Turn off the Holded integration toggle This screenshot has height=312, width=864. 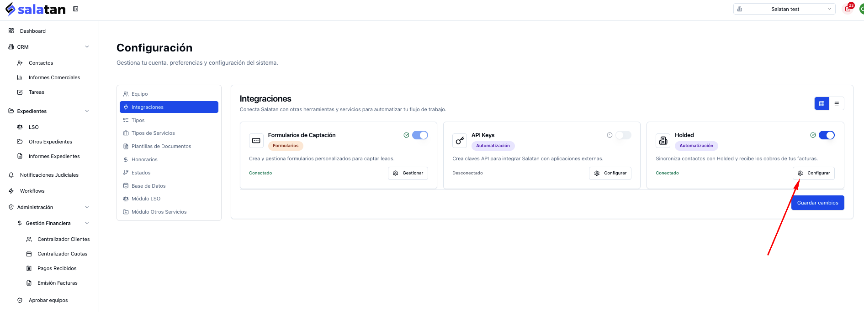tap(827, 135)
